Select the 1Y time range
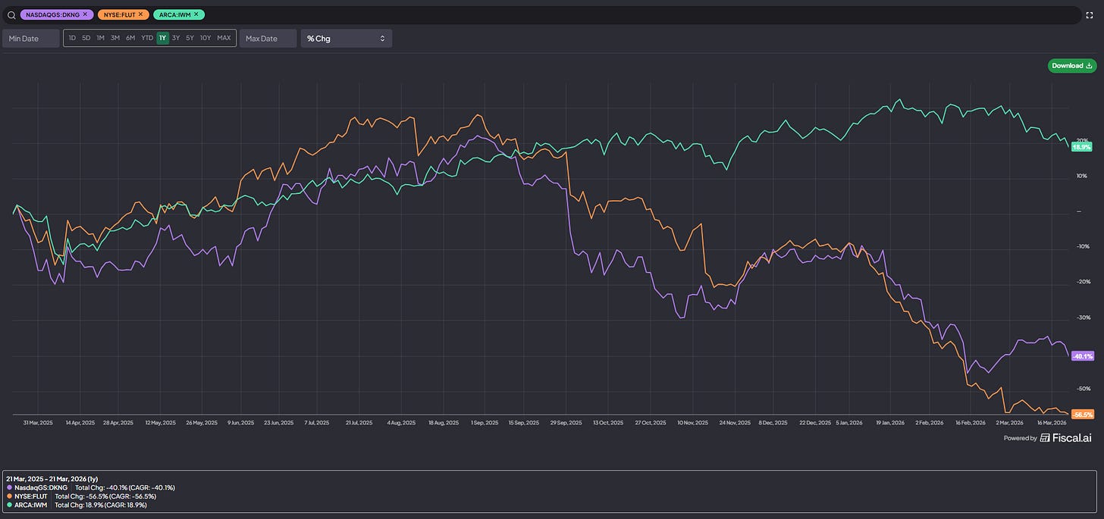The width and height of the screenshot is (1104, 519). 162,38
